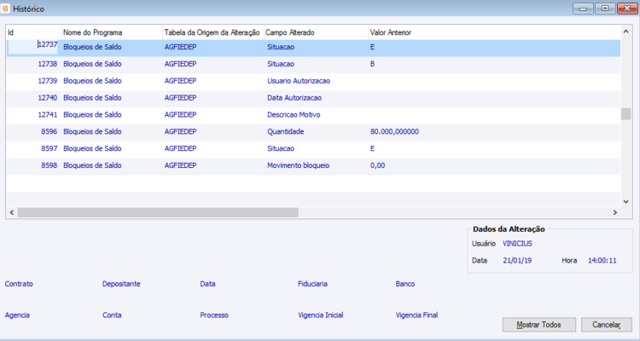Click the Mostrar Todos button
Image resolution: width=640 pixels, height=341 pixels.
[x=538, y=325]
